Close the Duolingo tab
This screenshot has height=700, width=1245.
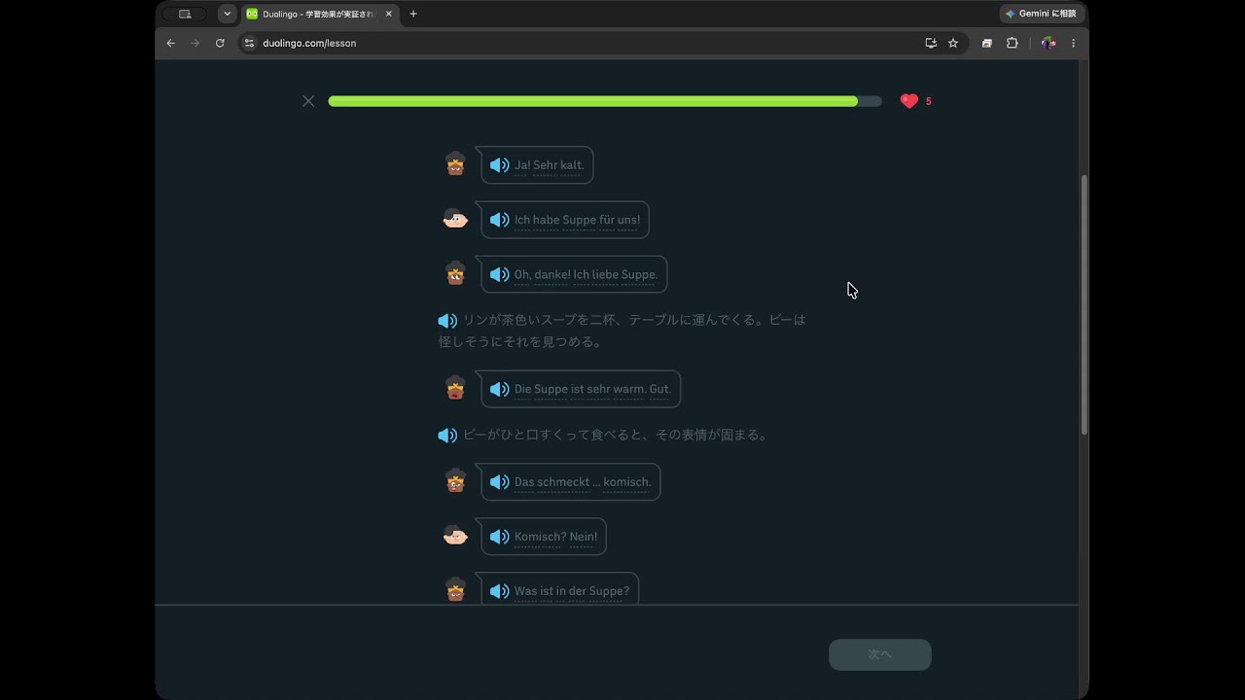coord(389,14)
